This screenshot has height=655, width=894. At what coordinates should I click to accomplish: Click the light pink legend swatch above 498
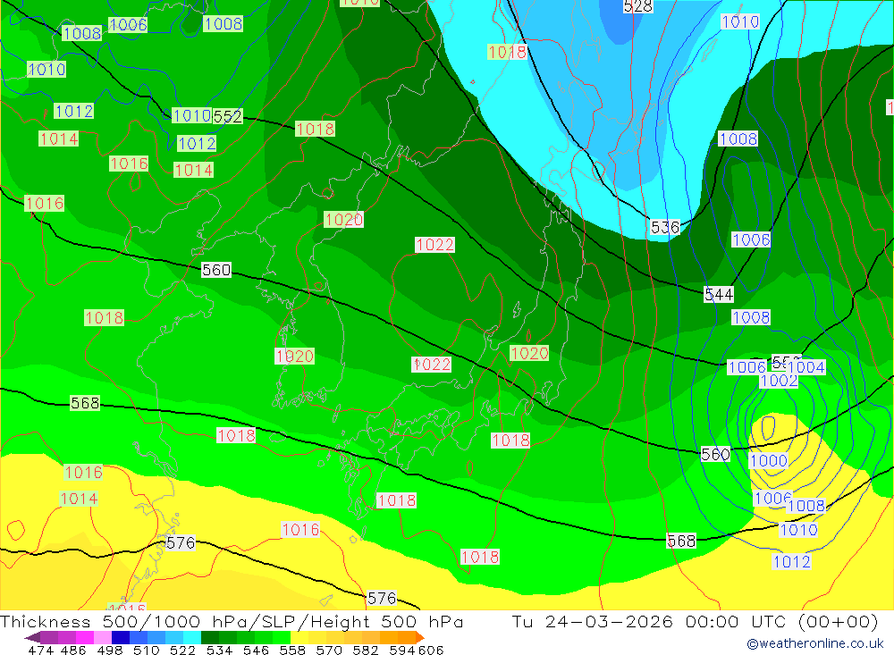point(101,637)
